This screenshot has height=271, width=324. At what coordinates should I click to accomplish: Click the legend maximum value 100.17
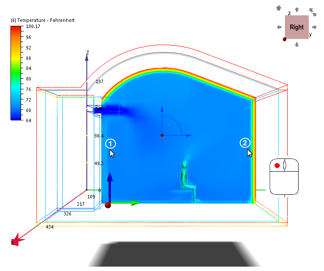click(33, 26)
